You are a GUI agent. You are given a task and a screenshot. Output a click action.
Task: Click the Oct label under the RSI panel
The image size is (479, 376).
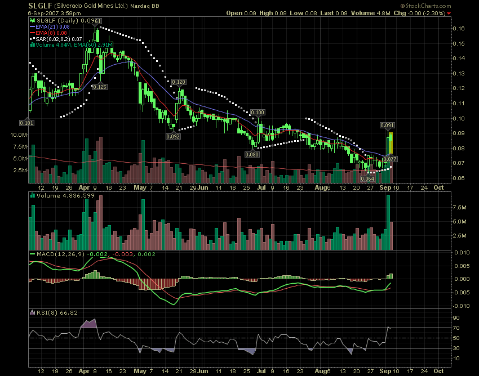tap(438, 371)
